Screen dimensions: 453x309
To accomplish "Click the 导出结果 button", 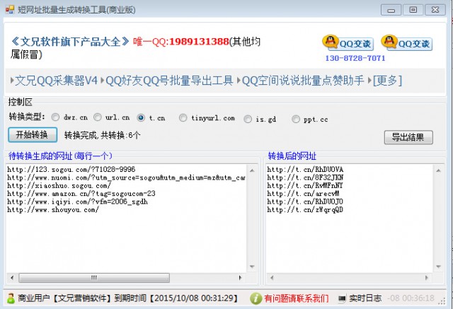I will click(408, 137).
